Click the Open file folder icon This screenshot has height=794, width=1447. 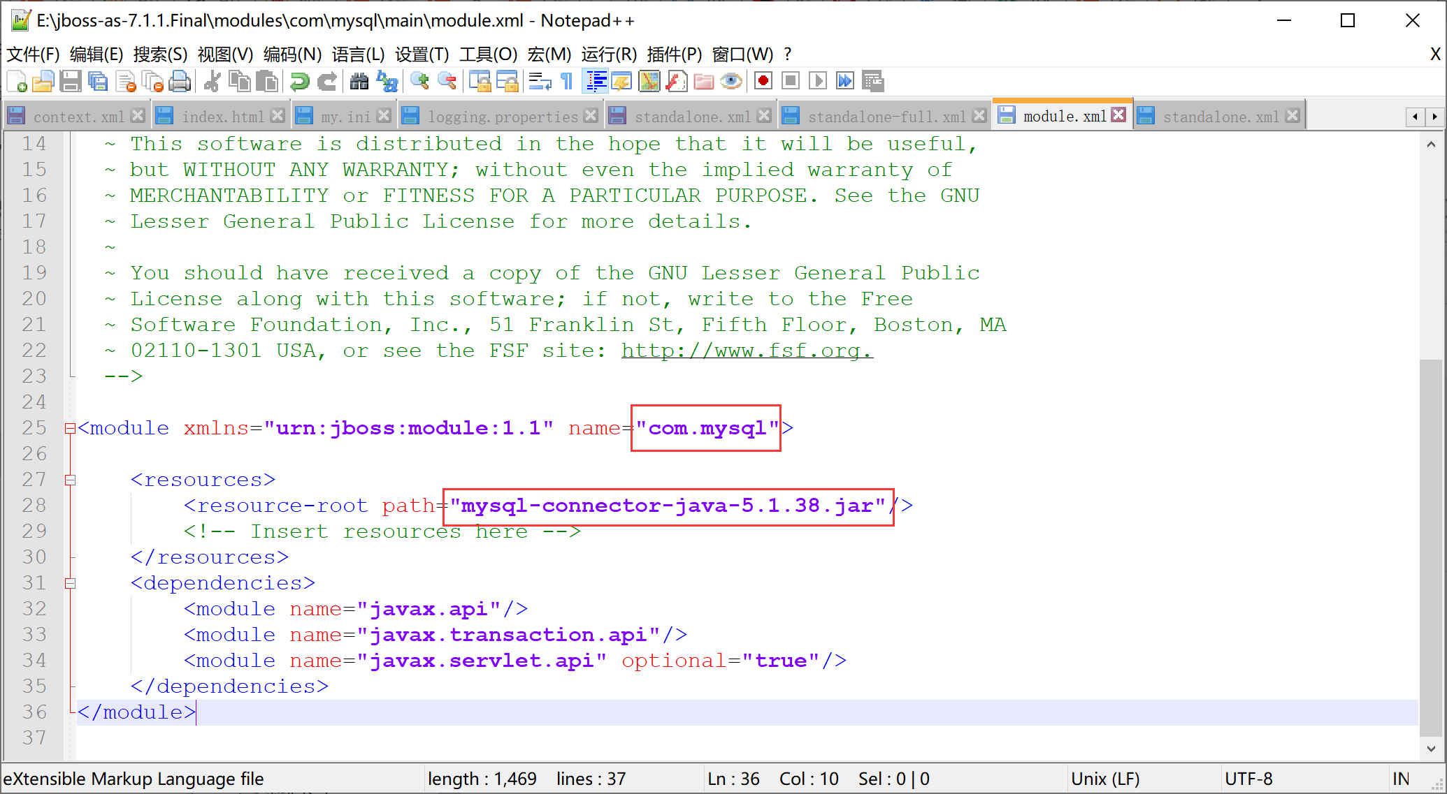pyautogui.click(x=43, y=82)
